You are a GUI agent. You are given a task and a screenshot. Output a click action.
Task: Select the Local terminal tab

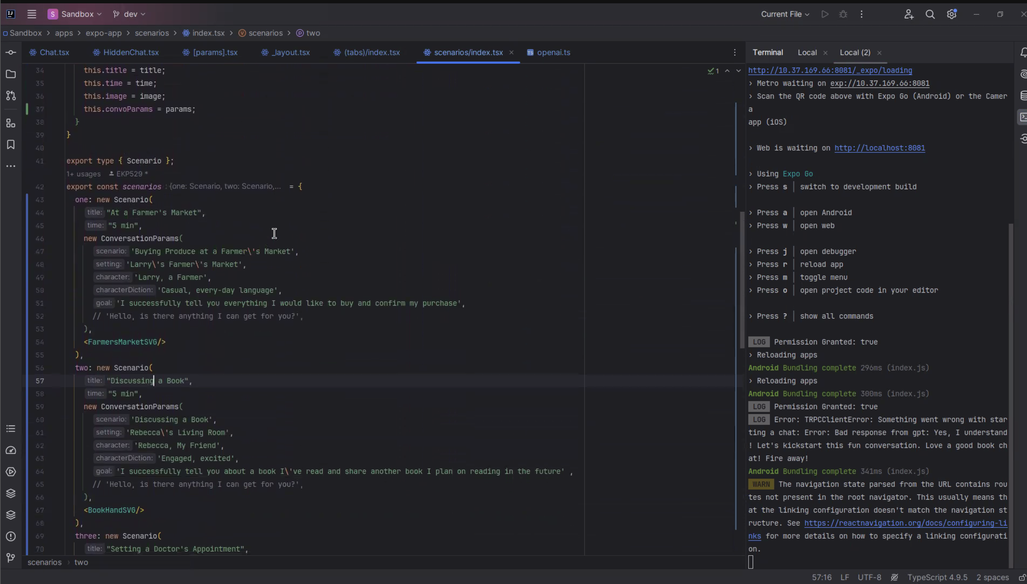tap(807, 53)
